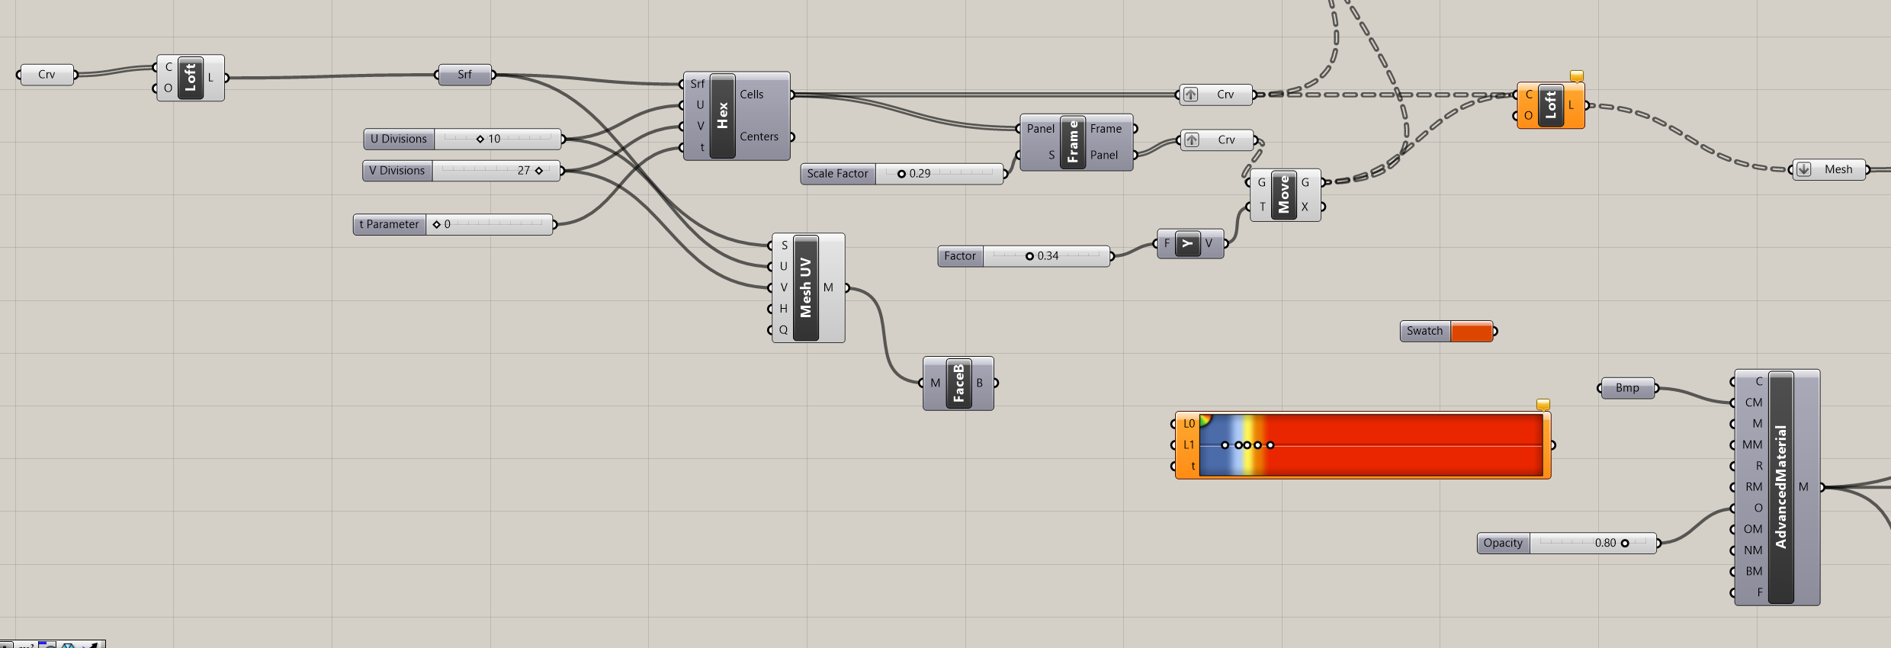Select the Unit Y vector component icon
The image size is (1891, 648).
point(1187,244)
